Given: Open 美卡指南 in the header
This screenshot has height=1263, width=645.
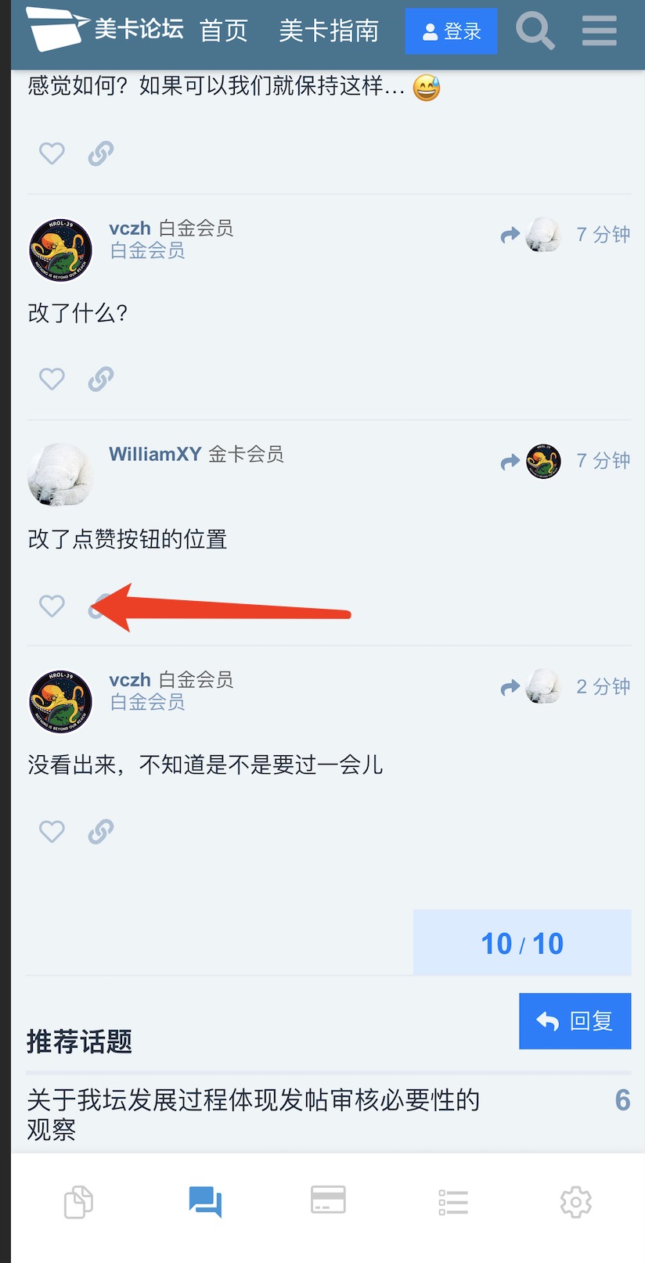Looking at the screenshot, I should [329, 31].
